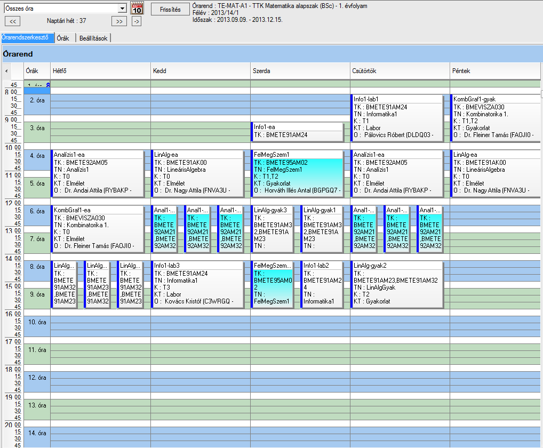The height and width of the screenshot is (448, 543).
Task: Select the Péntek column header
Action: 495,71
